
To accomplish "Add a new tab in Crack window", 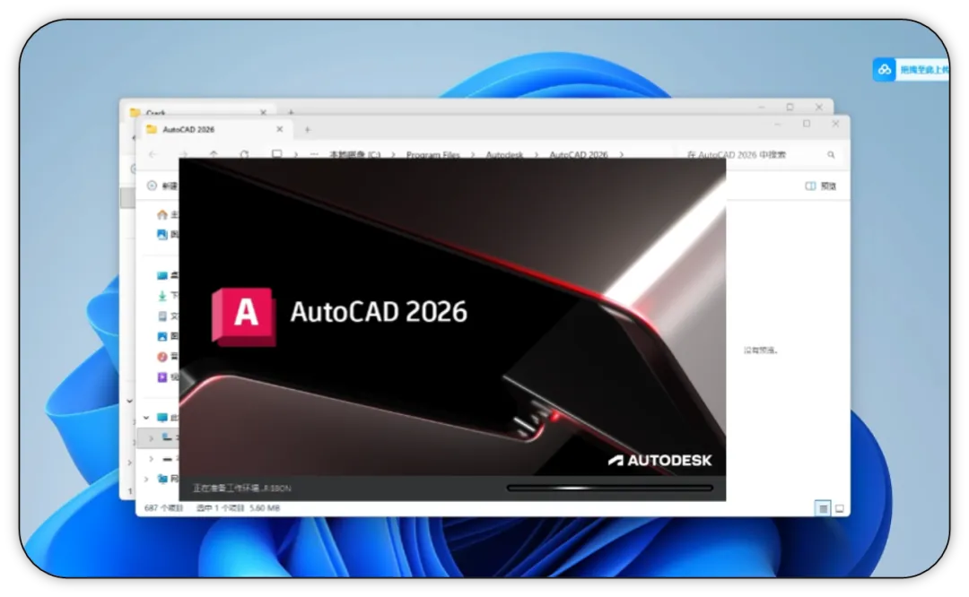I will click(x=291, y=112).
